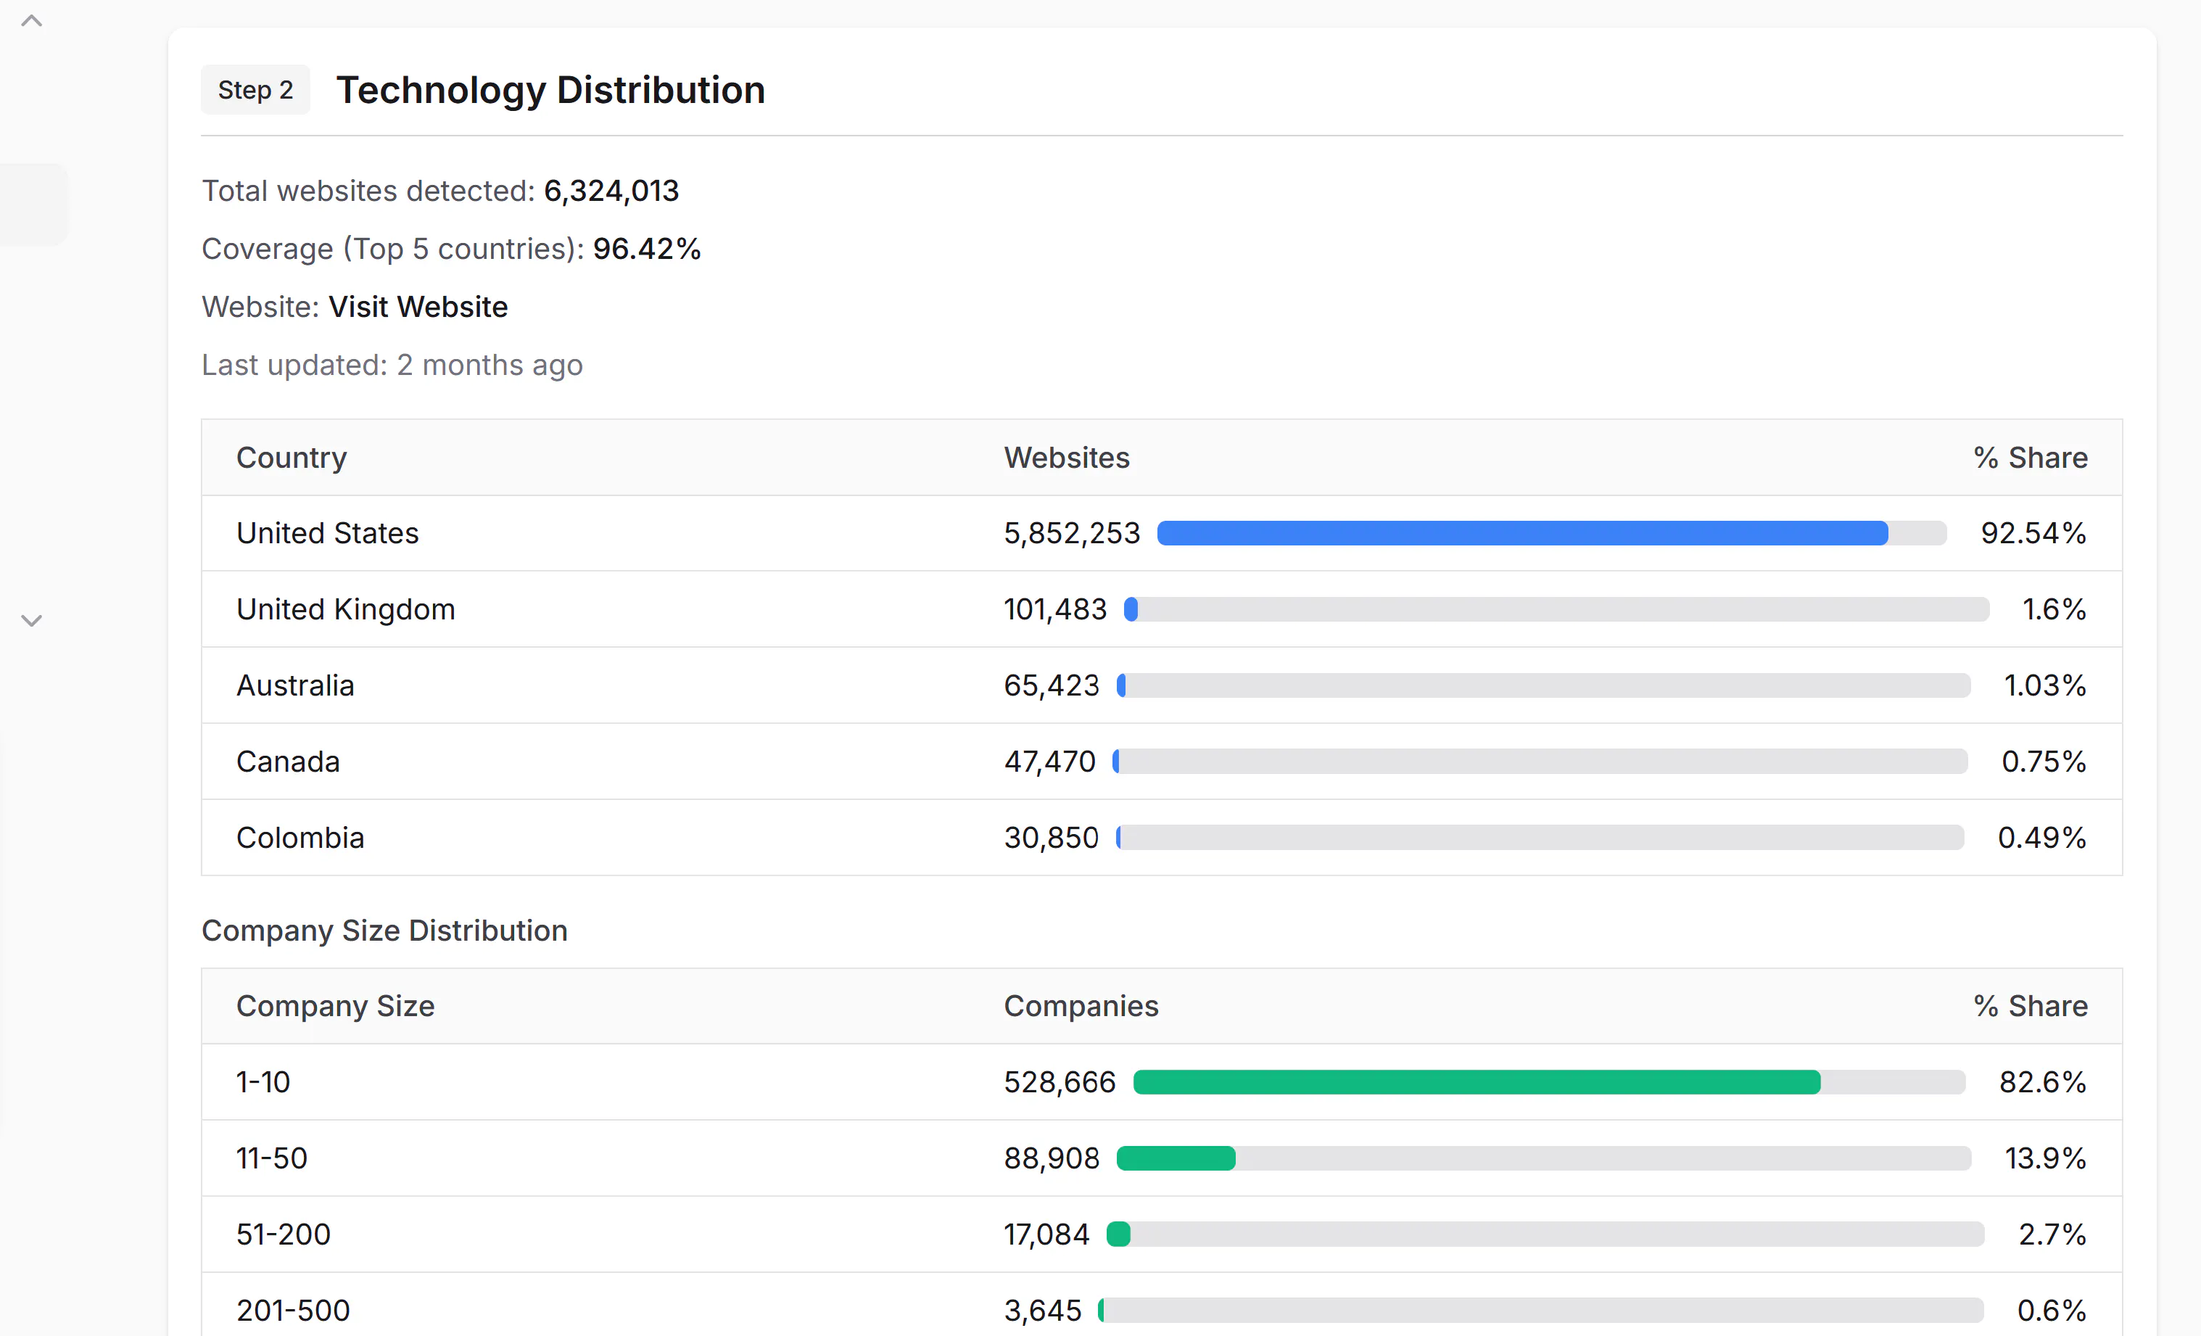Click the 201-500 company size bar
This screenshot has width=2201, height=1336.
[x=1541, y=1310]
